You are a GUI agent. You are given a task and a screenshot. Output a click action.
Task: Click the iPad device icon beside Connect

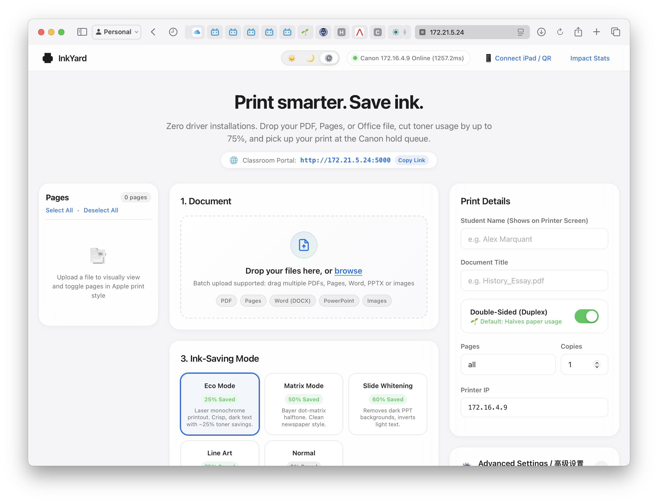coord(488,58)
